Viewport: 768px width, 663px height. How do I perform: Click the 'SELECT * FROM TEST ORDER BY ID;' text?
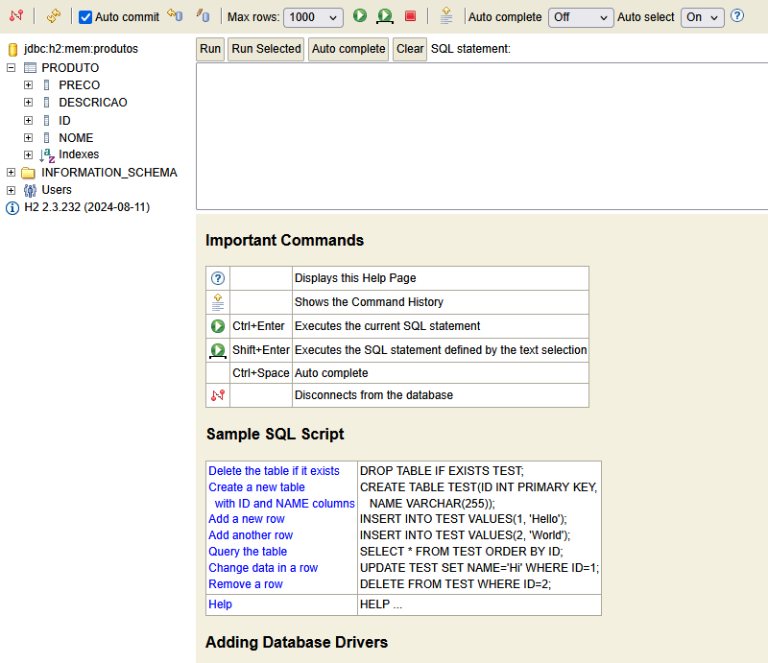[x=462, y=552]
